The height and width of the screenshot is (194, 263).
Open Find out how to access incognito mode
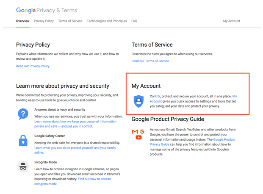point(72,181)
